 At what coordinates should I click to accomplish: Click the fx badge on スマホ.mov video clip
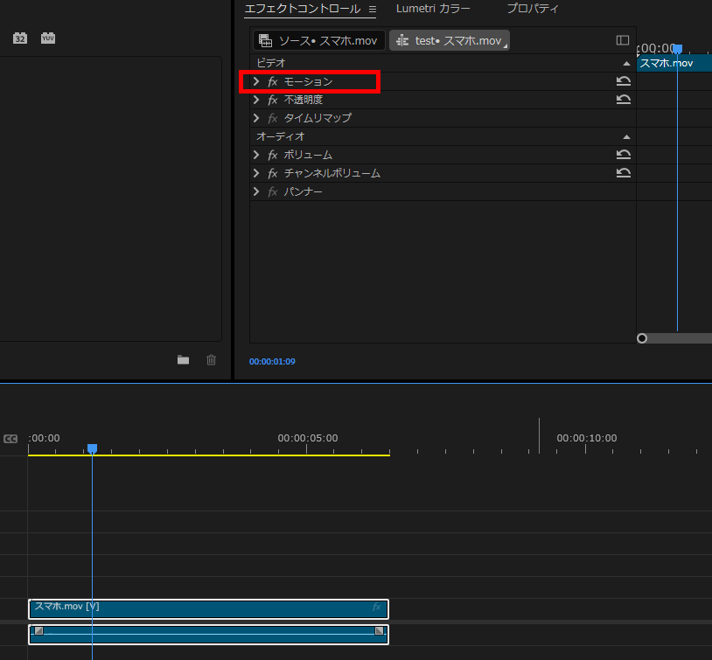tap(376, 607)
